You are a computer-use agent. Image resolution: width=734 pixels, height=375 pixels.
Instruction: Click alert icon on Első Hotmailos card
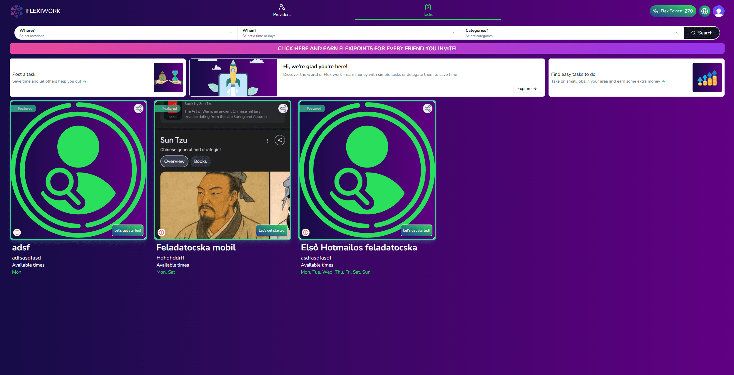pyautogui.click(x=306, y=232)
